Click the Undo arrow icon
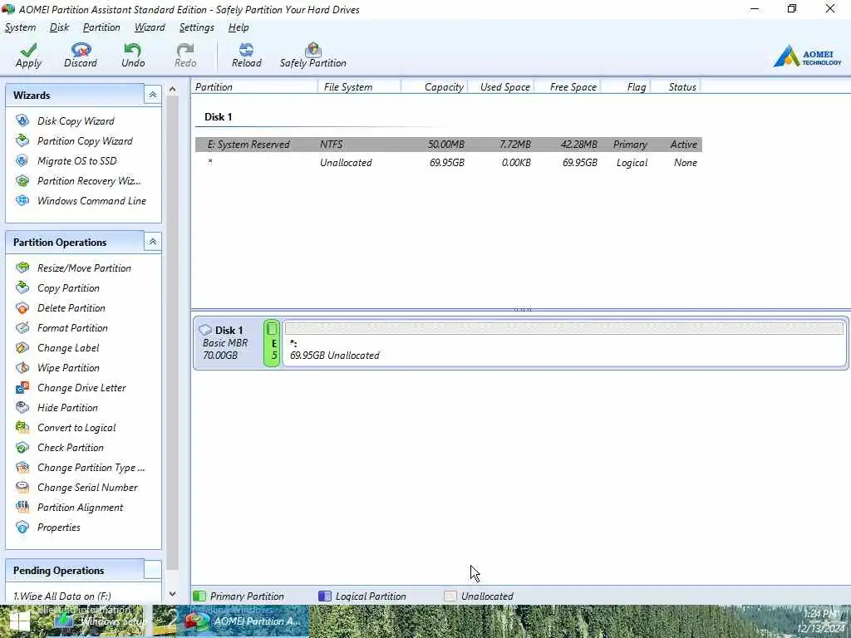851x638 pixels. (x=132, y=50)
